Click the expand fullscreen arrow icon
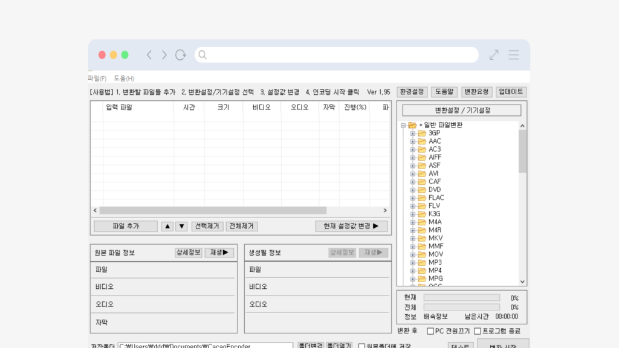 [494, 55]
